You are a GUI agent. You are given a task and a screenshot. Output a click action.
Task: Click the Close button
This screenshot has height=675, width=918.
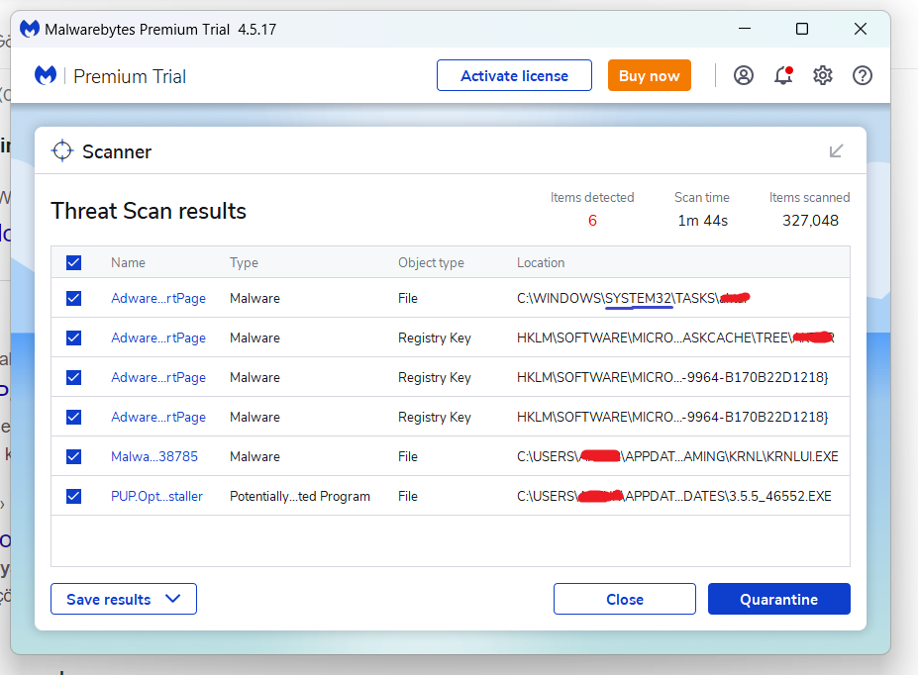point(625,599)
